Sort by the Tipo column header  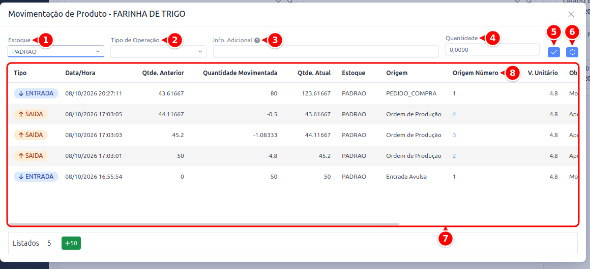[20, 73]
